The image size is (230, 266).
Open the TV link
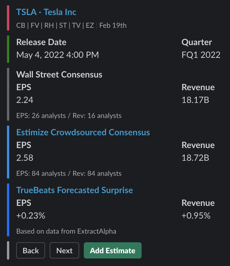(76, 25)
